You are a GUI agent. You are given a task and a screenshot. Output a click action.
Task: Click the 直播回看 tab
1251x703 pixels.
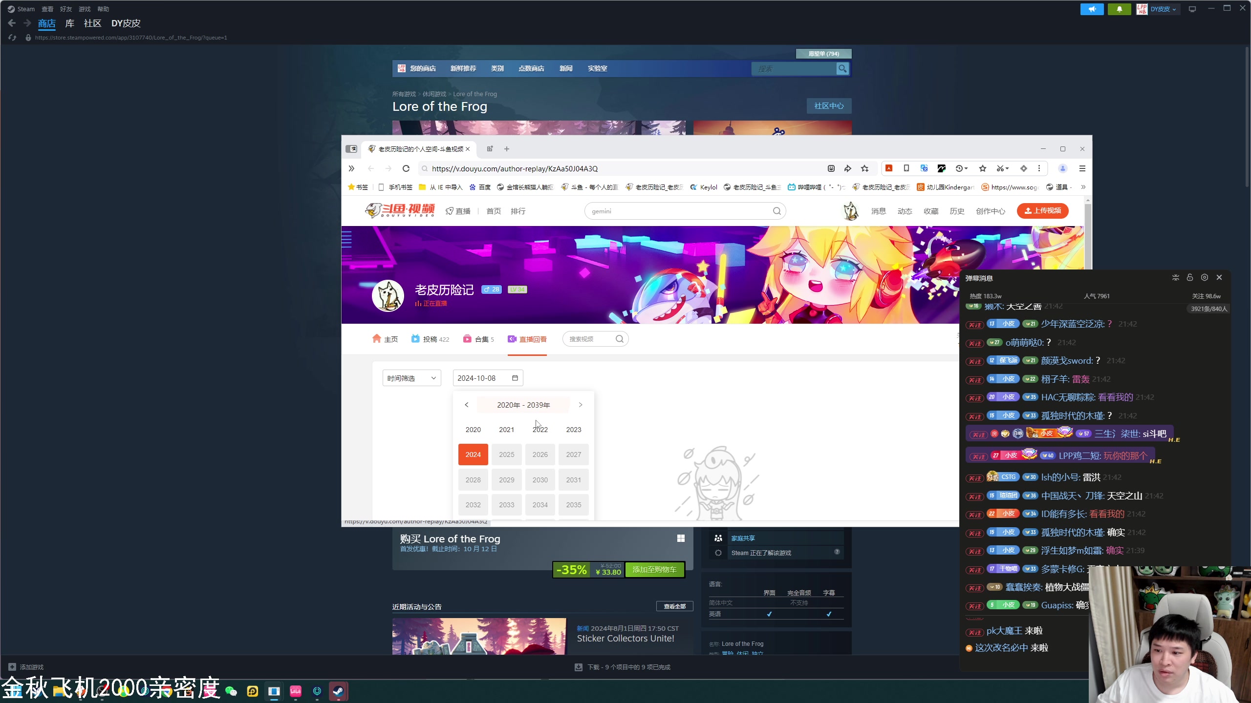point(528,339)
